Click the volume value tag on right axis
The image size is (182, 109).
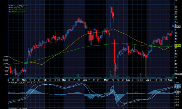coord(178,74)
